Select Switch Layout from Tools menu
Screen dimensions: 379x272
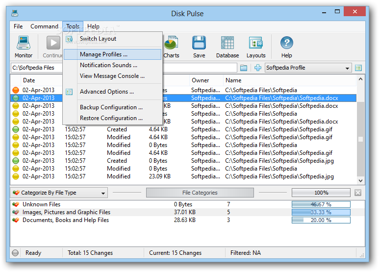[113, 39]
